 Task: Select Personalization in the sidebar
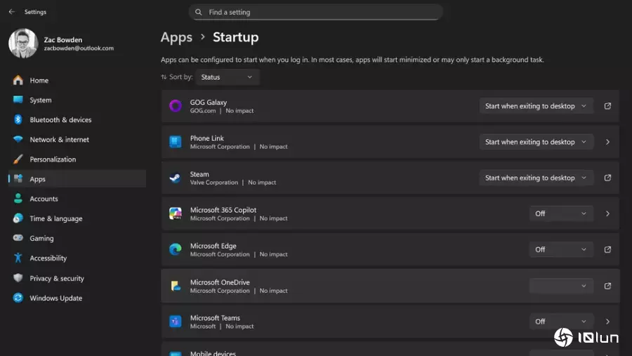[x=53, y=159]
